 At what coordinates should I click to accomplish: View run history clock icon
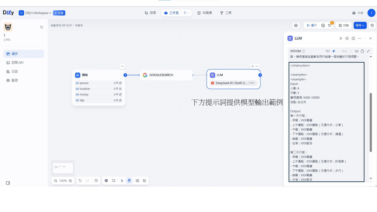point(323,25)
